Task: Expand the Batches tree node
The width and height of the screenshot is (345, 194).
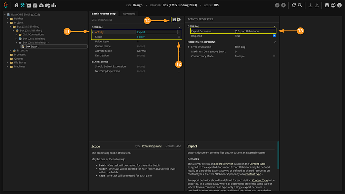Action: pyautogui.click(x=8, y=19)
